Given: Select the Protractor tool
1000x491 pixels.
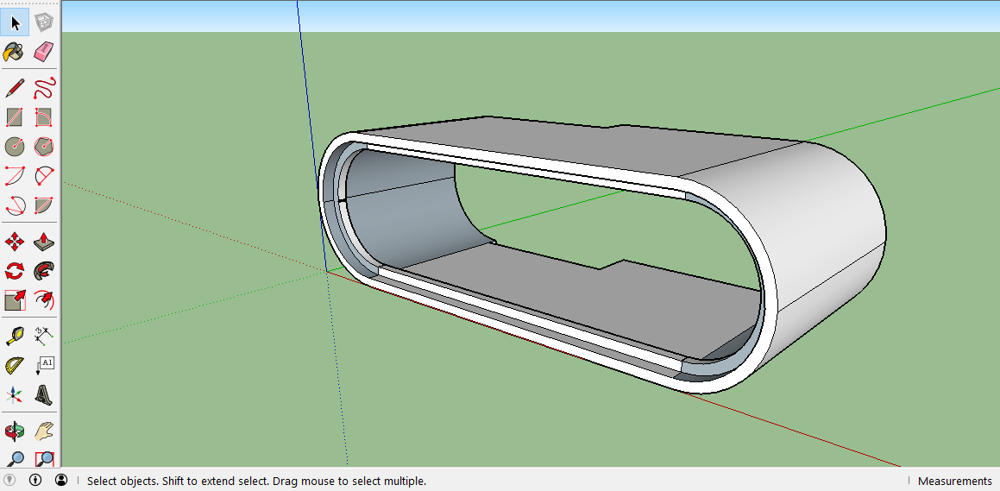Looking at the screenshot, I should 15,365.
